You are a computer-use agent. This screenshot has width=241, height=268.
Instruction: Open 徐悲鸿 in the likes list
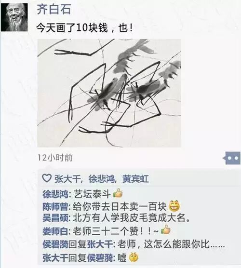101,179
